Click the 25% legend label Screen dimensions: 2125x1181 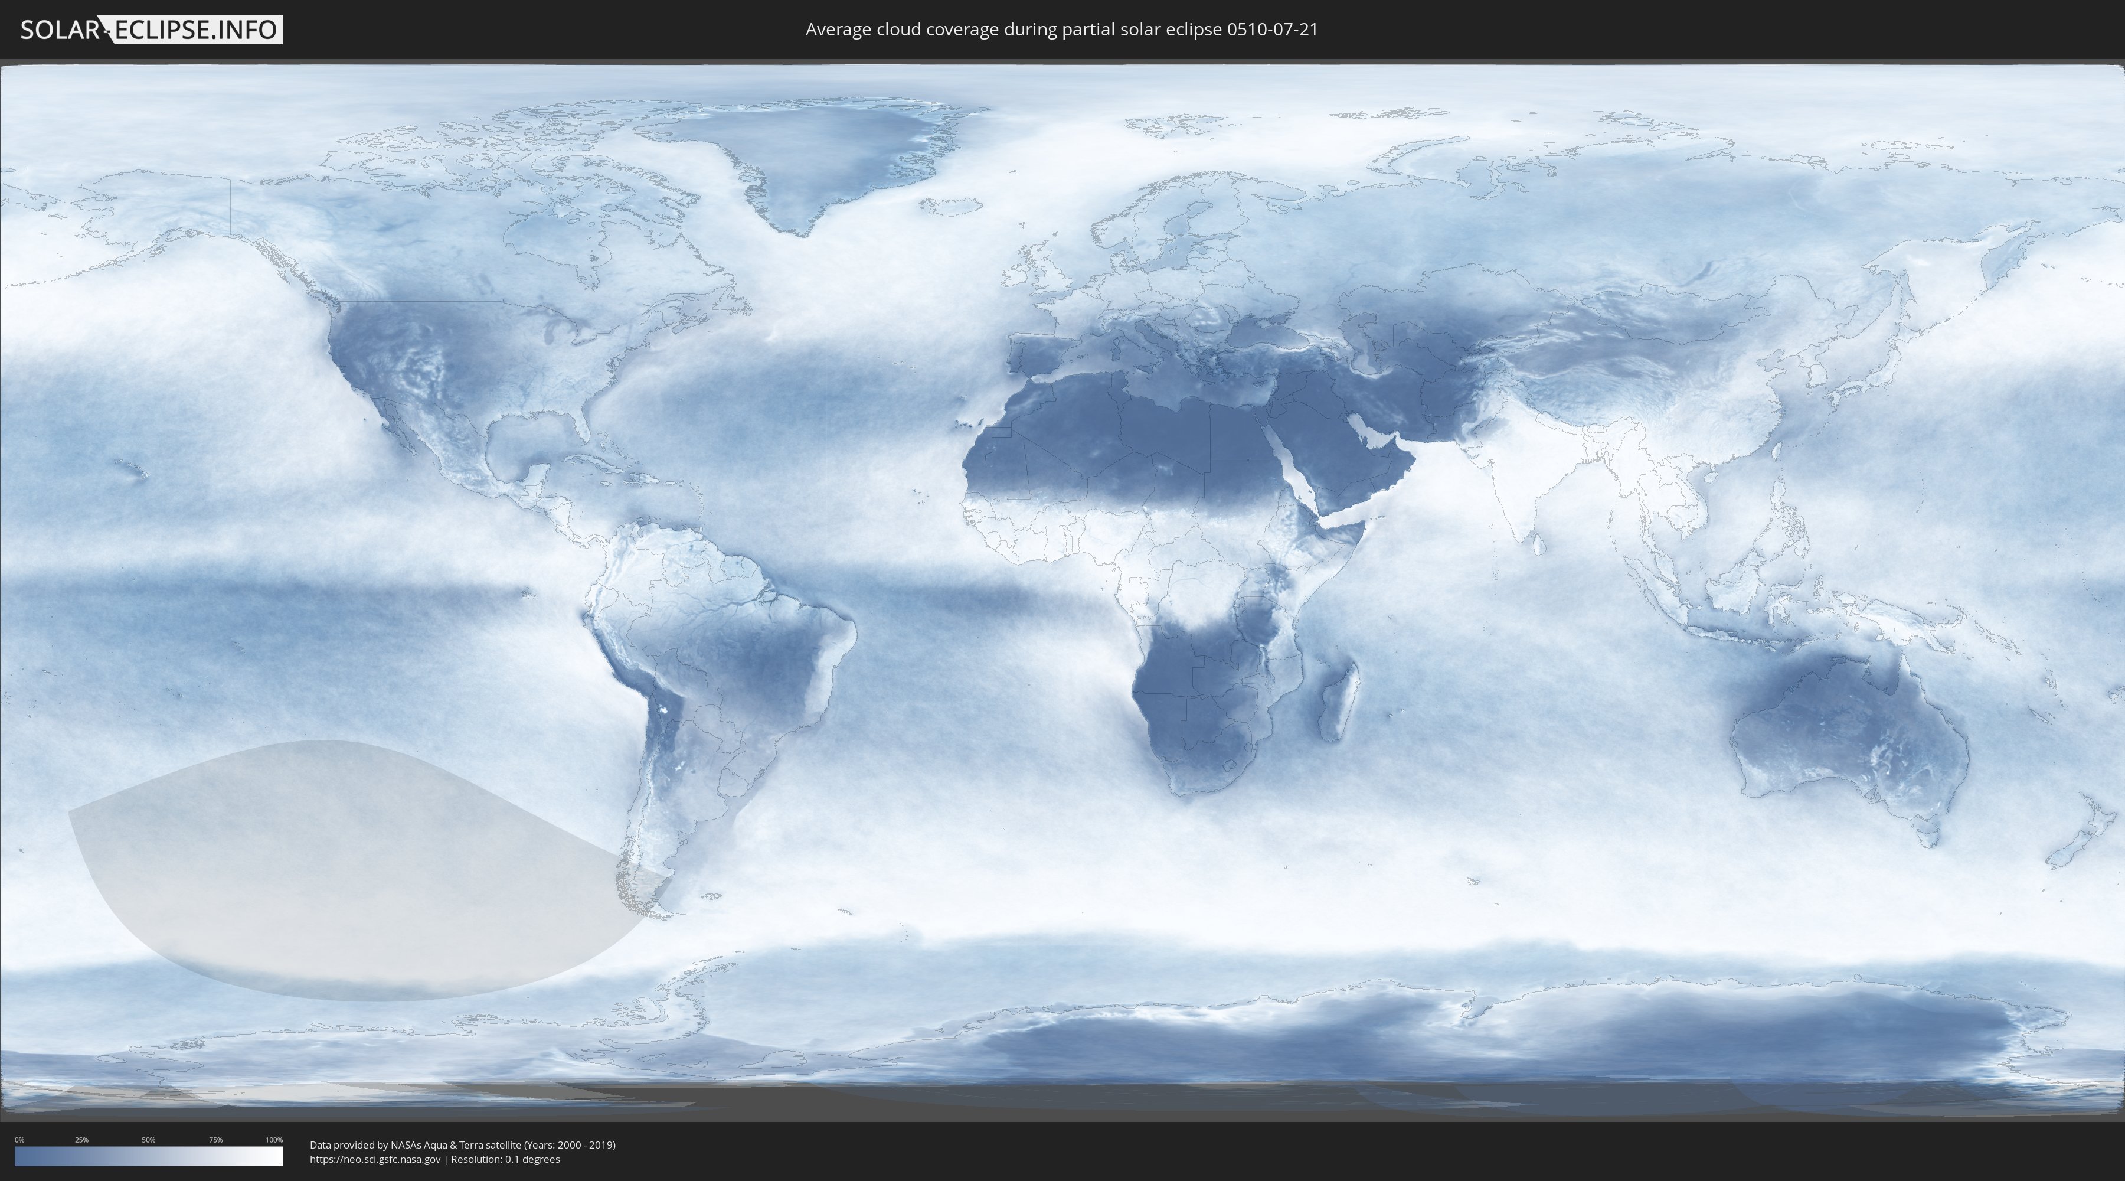81,1140
